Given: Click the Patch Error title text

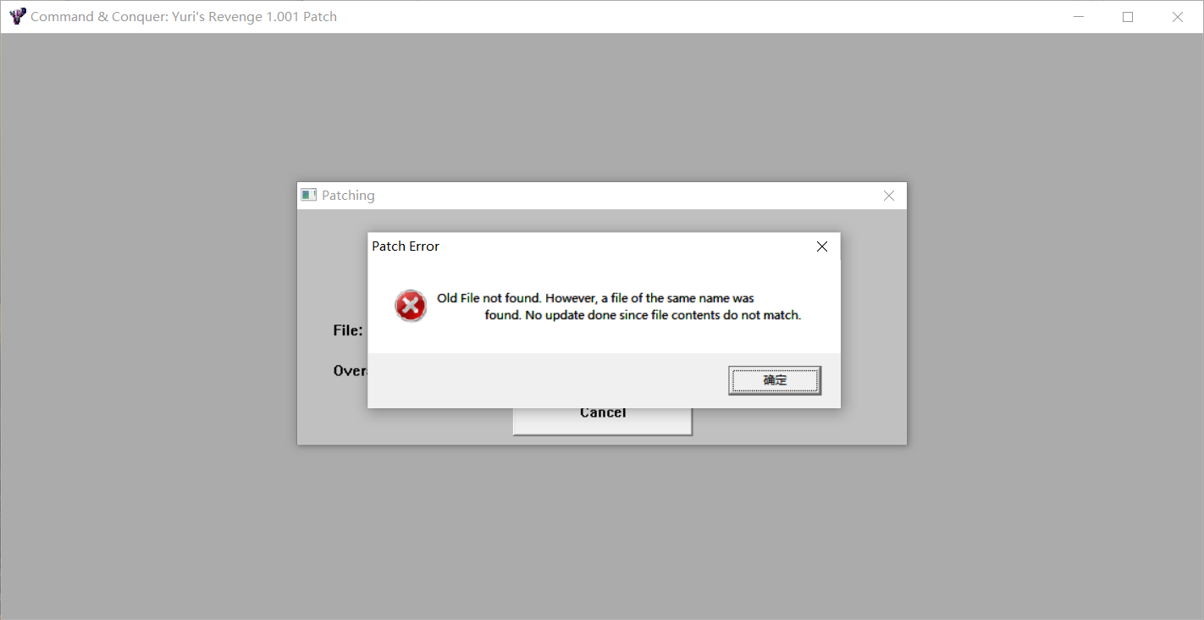Looking at the screenshot, I should pos(406,246).
